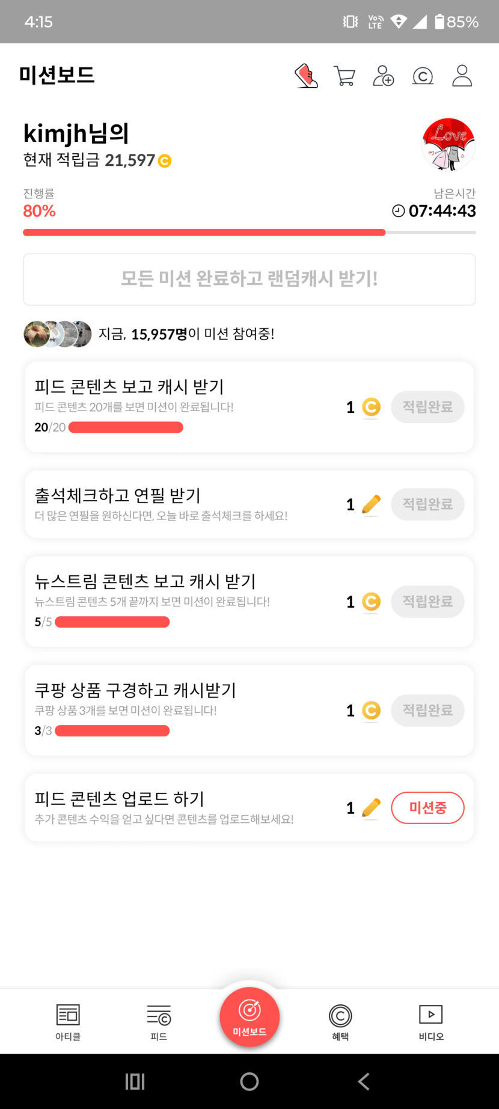This screenshot has width=499, height=1109.
Task: Open the 혜택 tab
Action: tap(340, 1022)
